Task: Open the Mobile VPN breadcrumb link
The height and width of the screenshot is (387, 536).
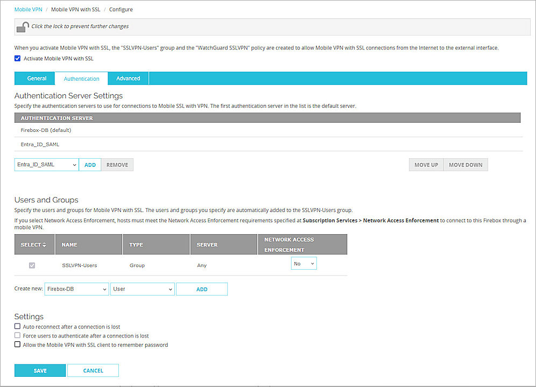Action: coord(28,9)
